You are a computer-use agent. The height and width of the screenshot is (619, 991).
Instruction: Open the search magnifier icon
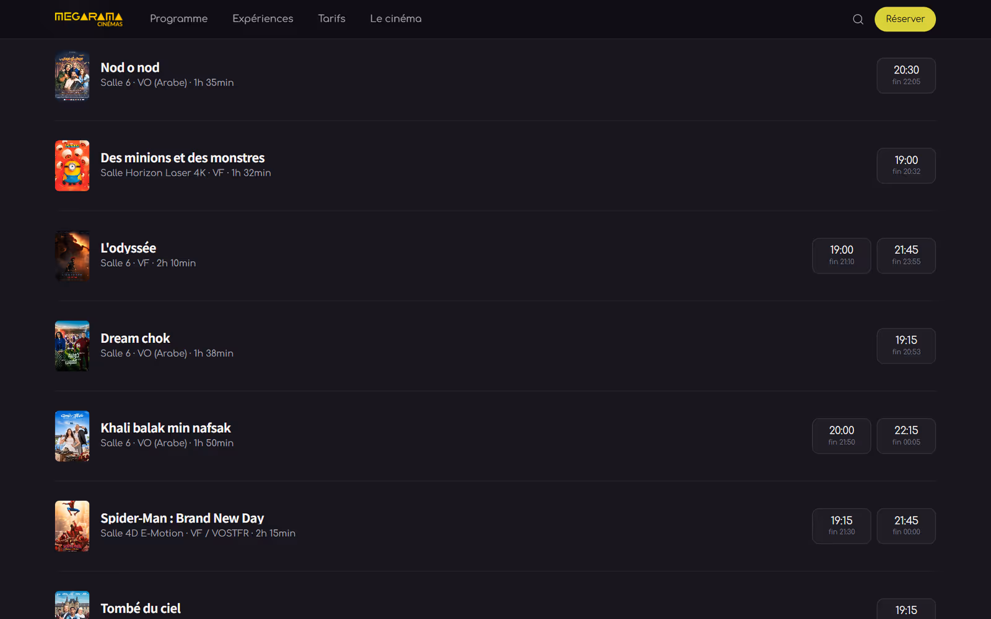858,19
